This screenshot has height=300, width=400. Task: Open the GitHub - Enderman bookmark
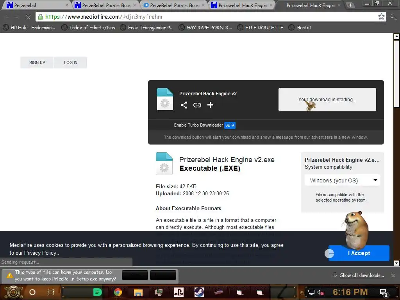[29, 28]
